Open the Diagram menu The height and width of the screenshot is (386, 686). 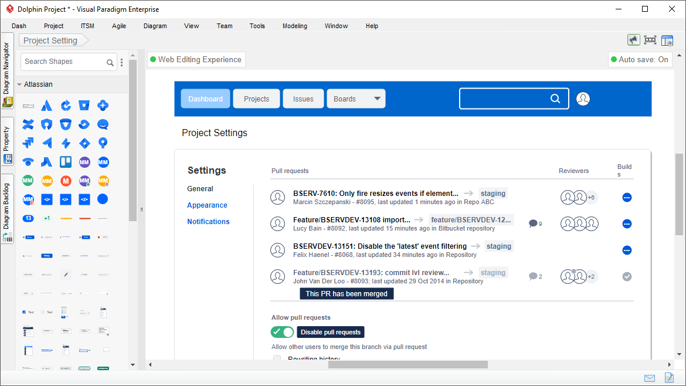[x=155, y=26]
